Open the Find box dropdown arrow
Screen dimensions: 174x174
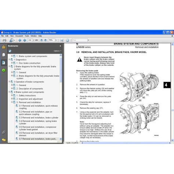point(88,40)
